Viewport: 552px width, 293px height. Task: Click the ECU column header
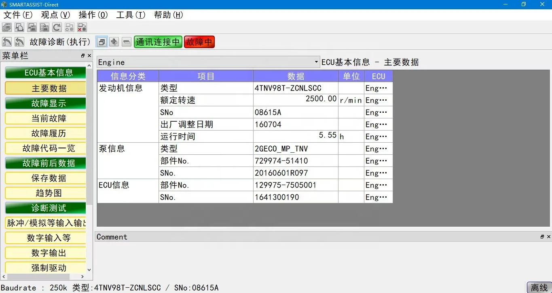click(379, 76)
